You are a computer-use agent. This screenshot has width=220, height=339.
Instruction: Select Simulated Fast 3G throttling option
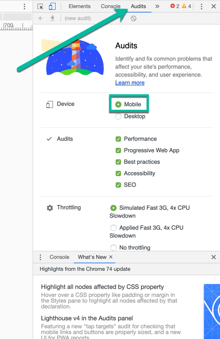[x=114, y=208]
